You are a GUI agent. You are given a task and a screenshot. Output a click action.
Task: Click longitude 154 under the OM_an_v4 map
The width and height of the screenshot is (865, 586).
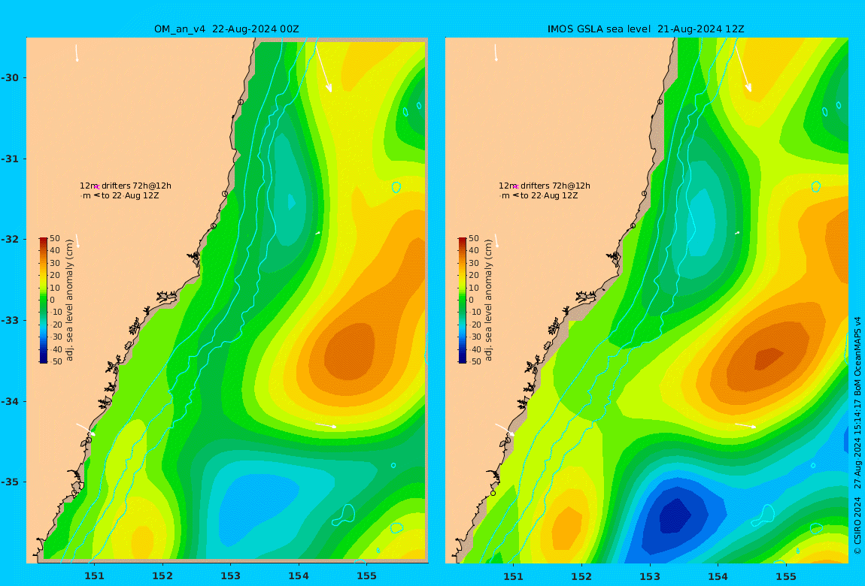[x=299, y=576]
